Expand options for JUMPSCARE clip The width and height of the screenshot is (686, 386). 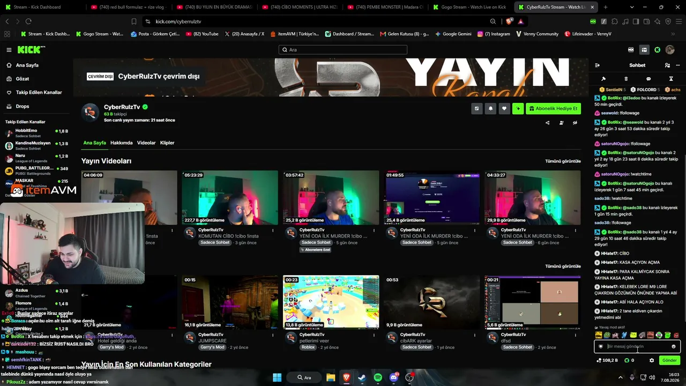click(273, 335)
